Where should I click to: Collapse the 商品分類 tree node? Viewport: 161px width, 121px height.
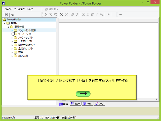click(x=8, y=27)
